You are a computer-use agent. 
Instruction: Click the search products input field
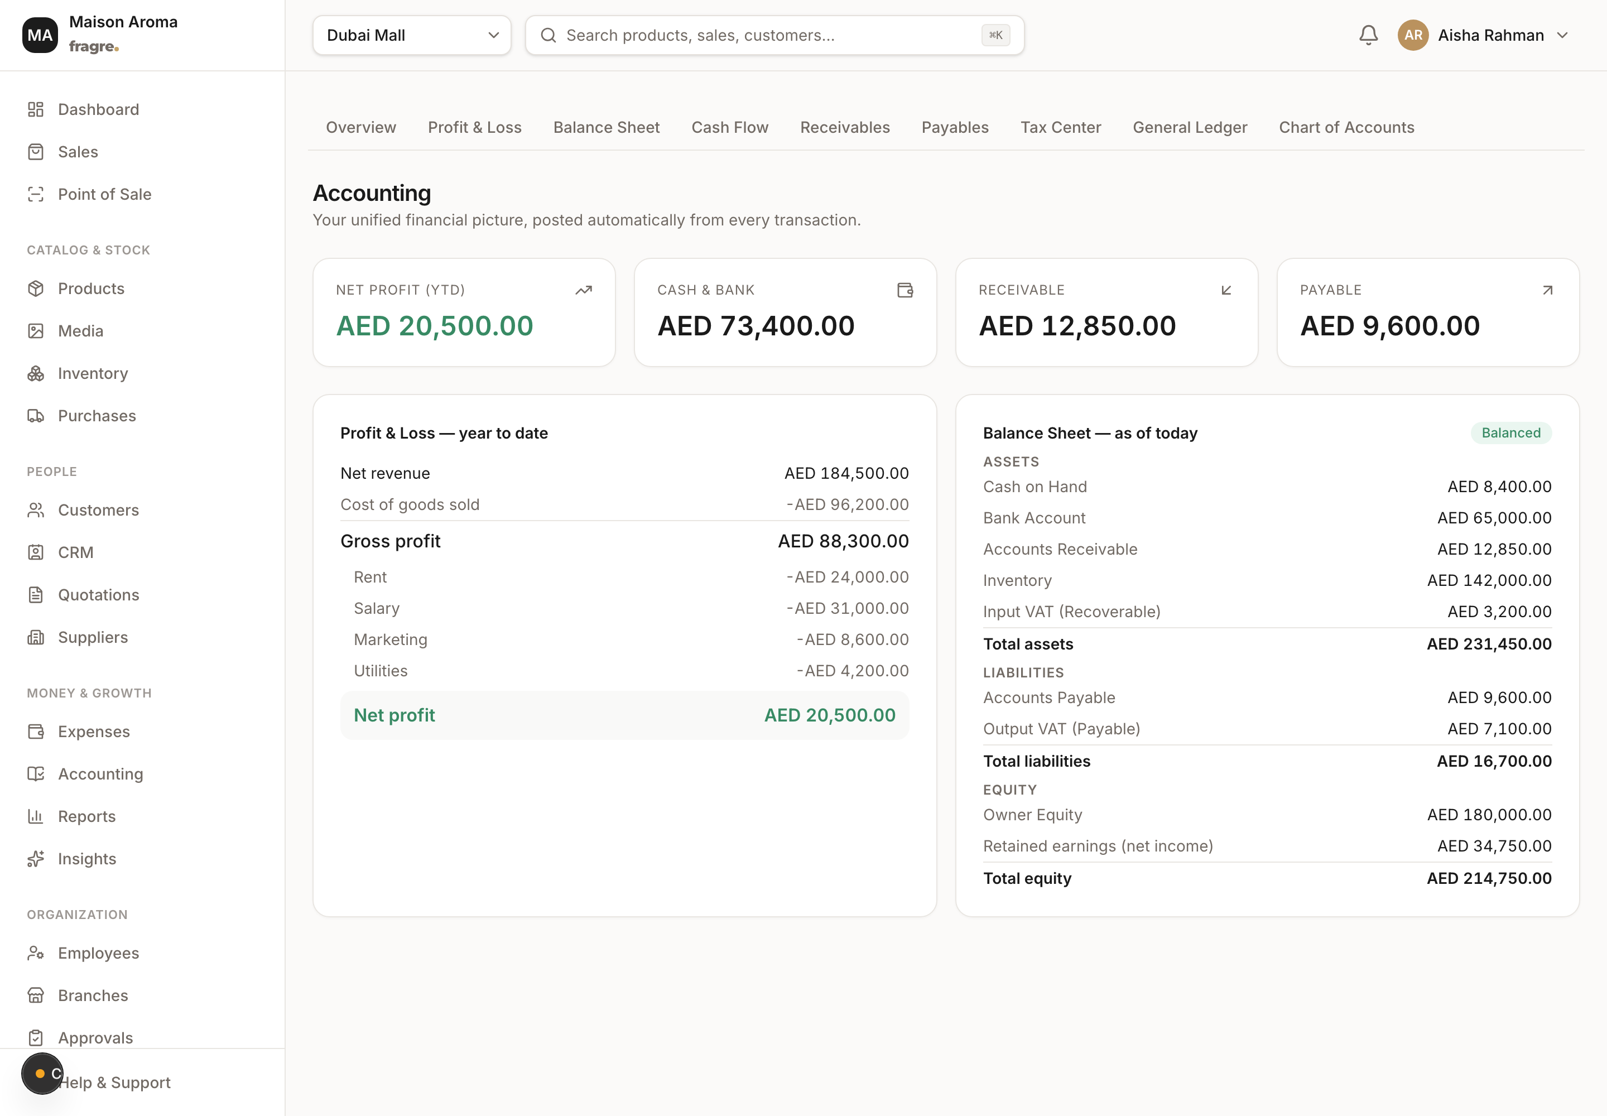pos(774,35)
